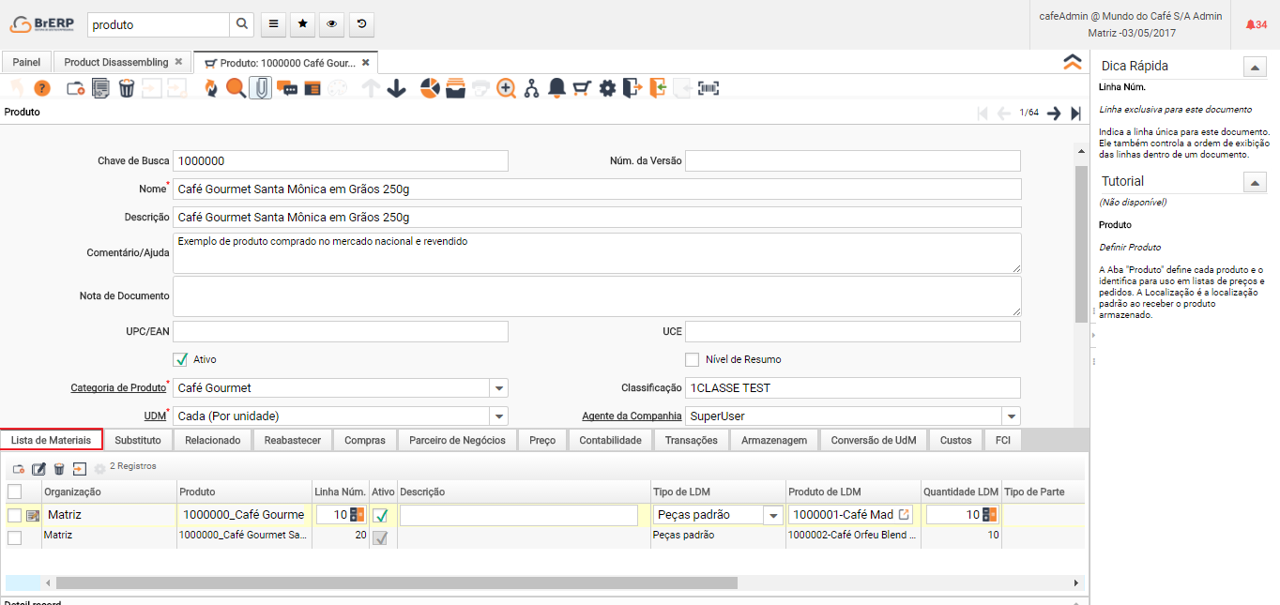Open notifications bell showing 34
Image resolution: width=1280 pixels, height=605 pixels.
click(x=1256, y=24)
